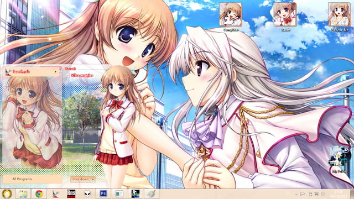Open the Res app on the taskbar
This screenshot has width=354, height=199.
coord(71,194)
